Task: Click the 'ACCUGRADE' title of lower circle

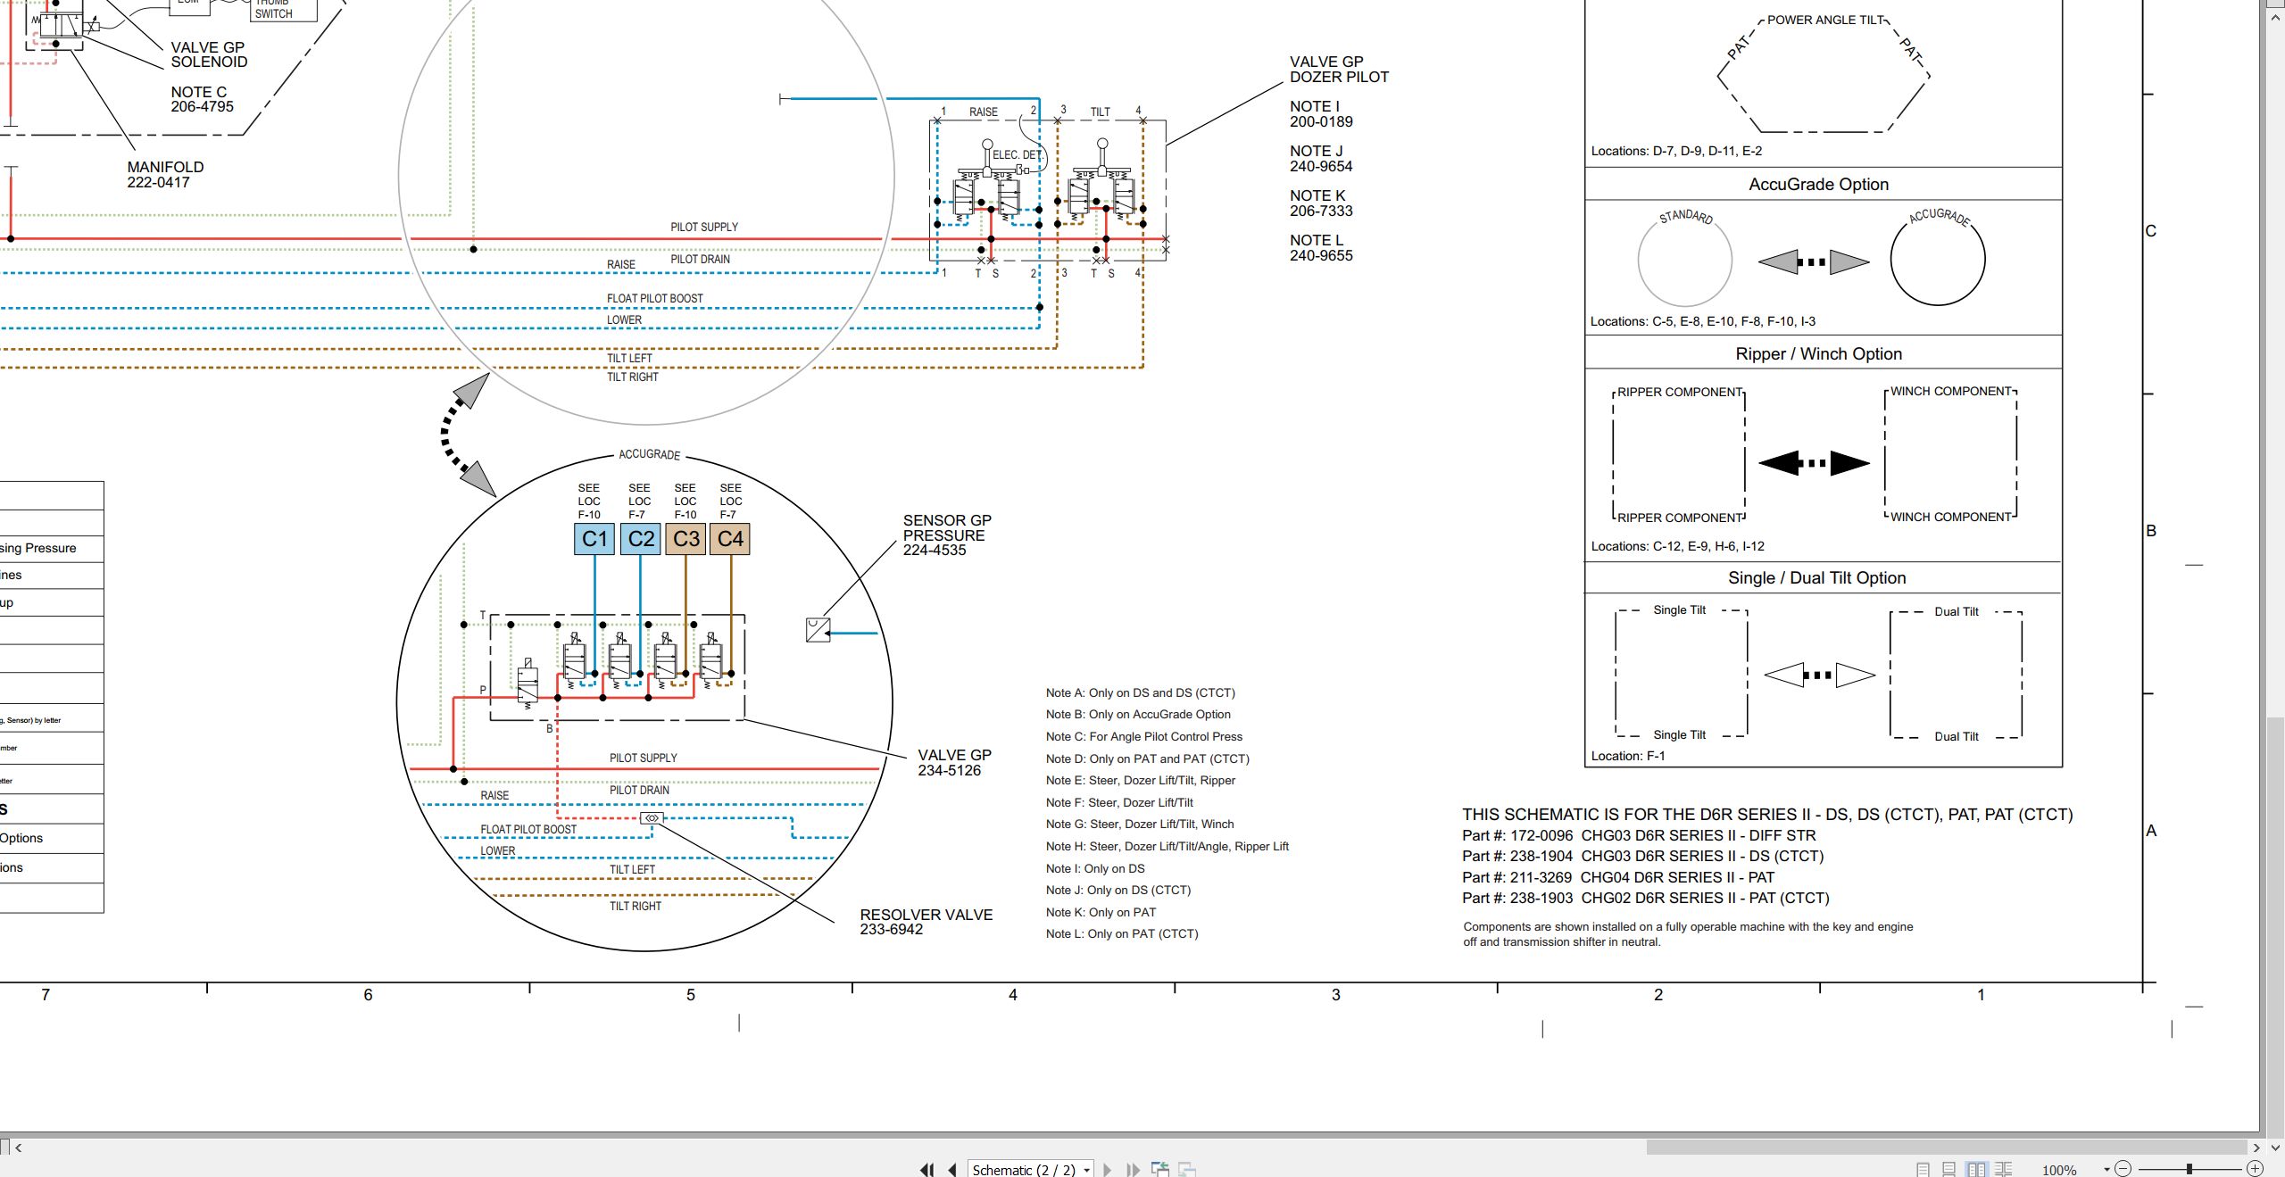Action: pos(649,454)
